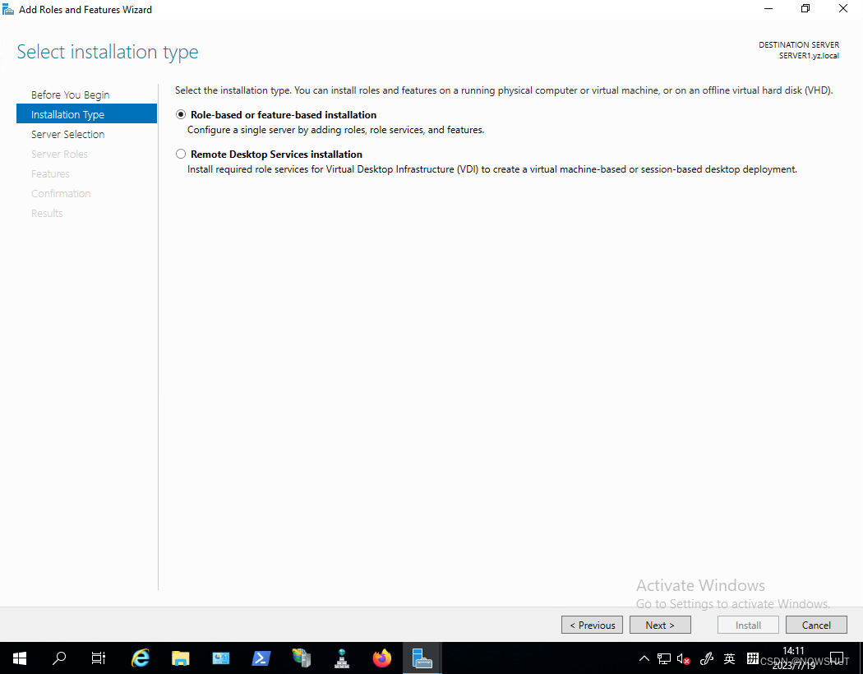The image size is (863, 674).
Task: Open network status tray icon
Action: tap(664, 658)
